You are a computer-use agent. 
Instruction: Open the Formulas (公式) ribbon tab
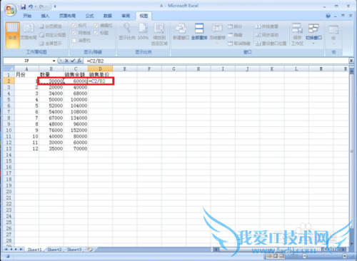coord(89,16)
